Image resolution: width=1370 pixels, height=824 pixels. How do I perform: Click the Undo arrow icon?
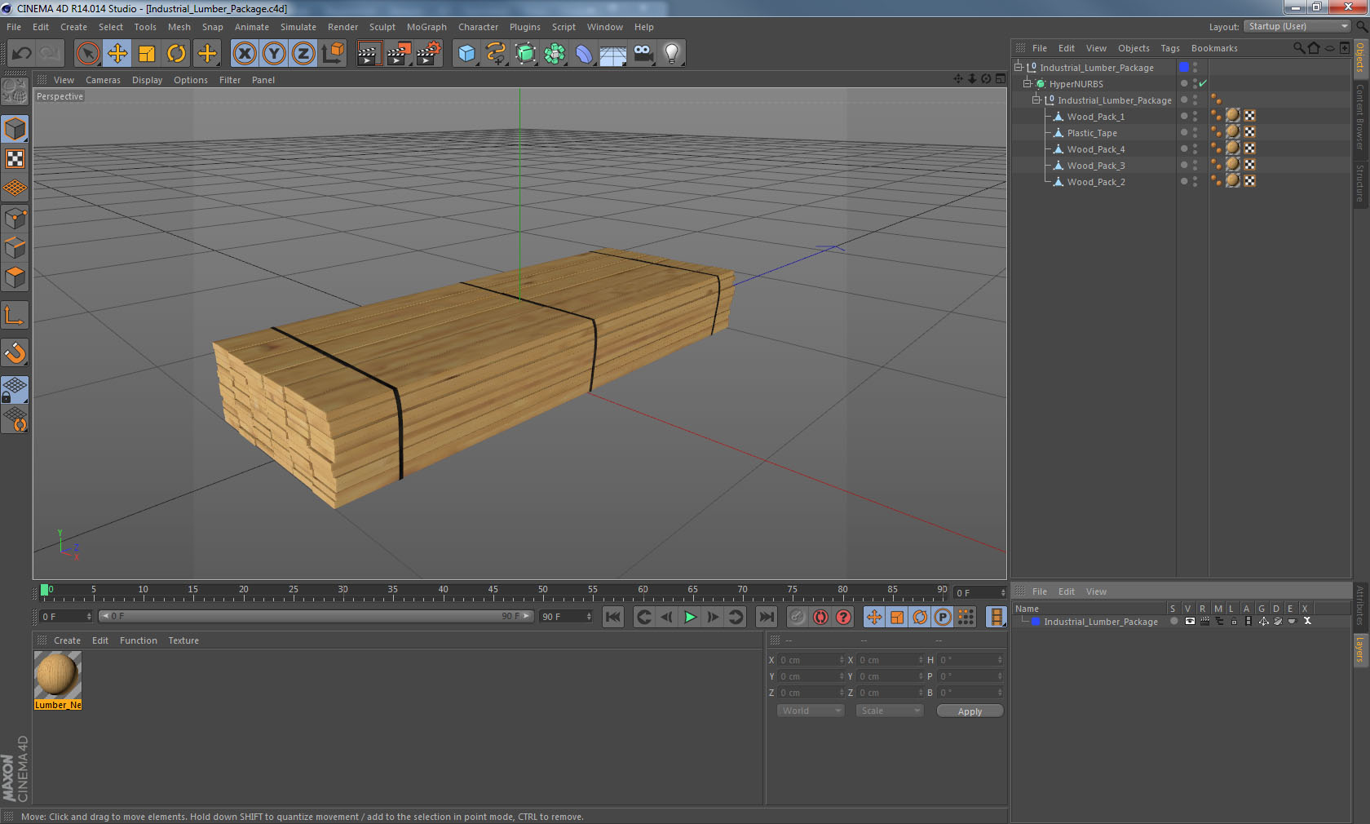tap(22, 54)
